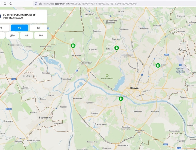Viewport: 196px width, 150px height.
Task: Click the Георгиевское label
Action: [x=174, y=131]
